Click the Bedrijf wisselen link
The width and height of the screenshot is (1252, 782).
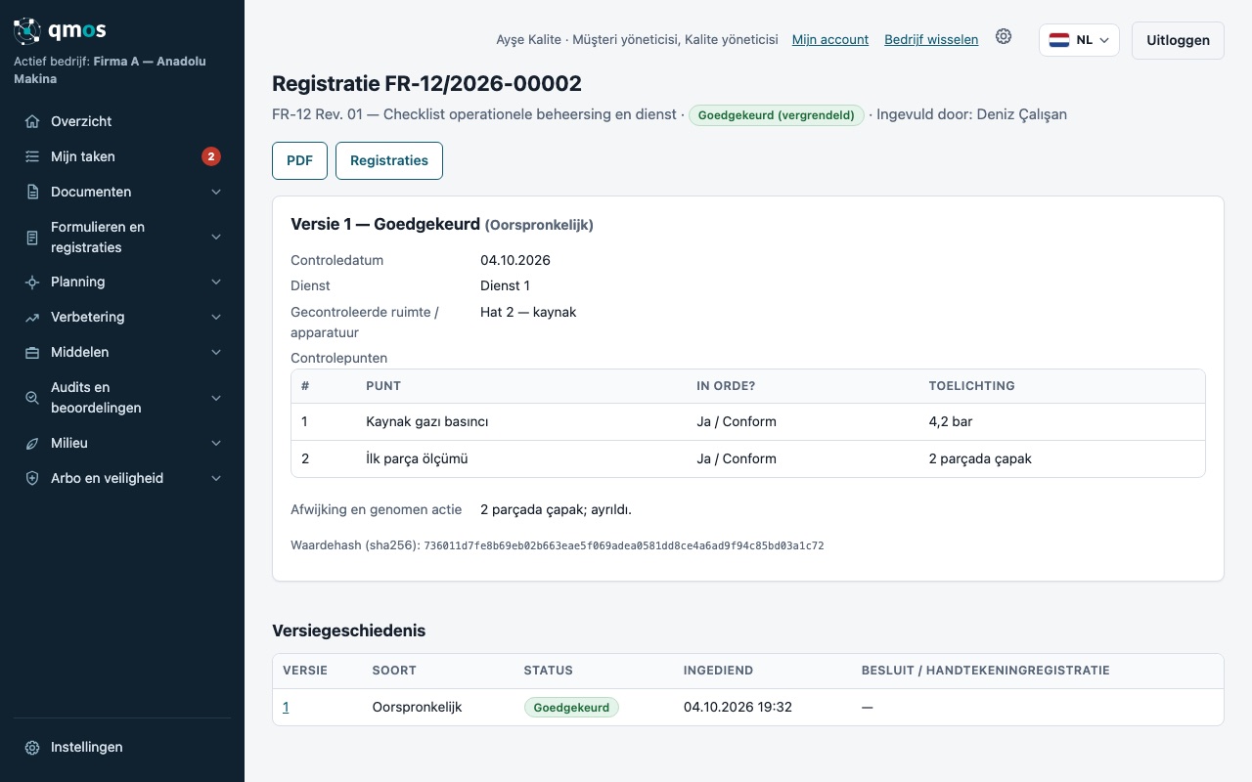click(x=931, y=40)
